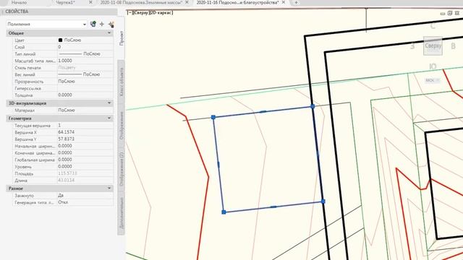Open the Тип линий linetype dropdown
The width and height of the screenshot is (463, 260).
85,54
